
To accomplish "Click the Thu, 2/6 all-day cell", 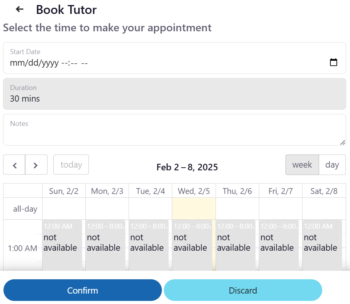I will click(237, 209).
